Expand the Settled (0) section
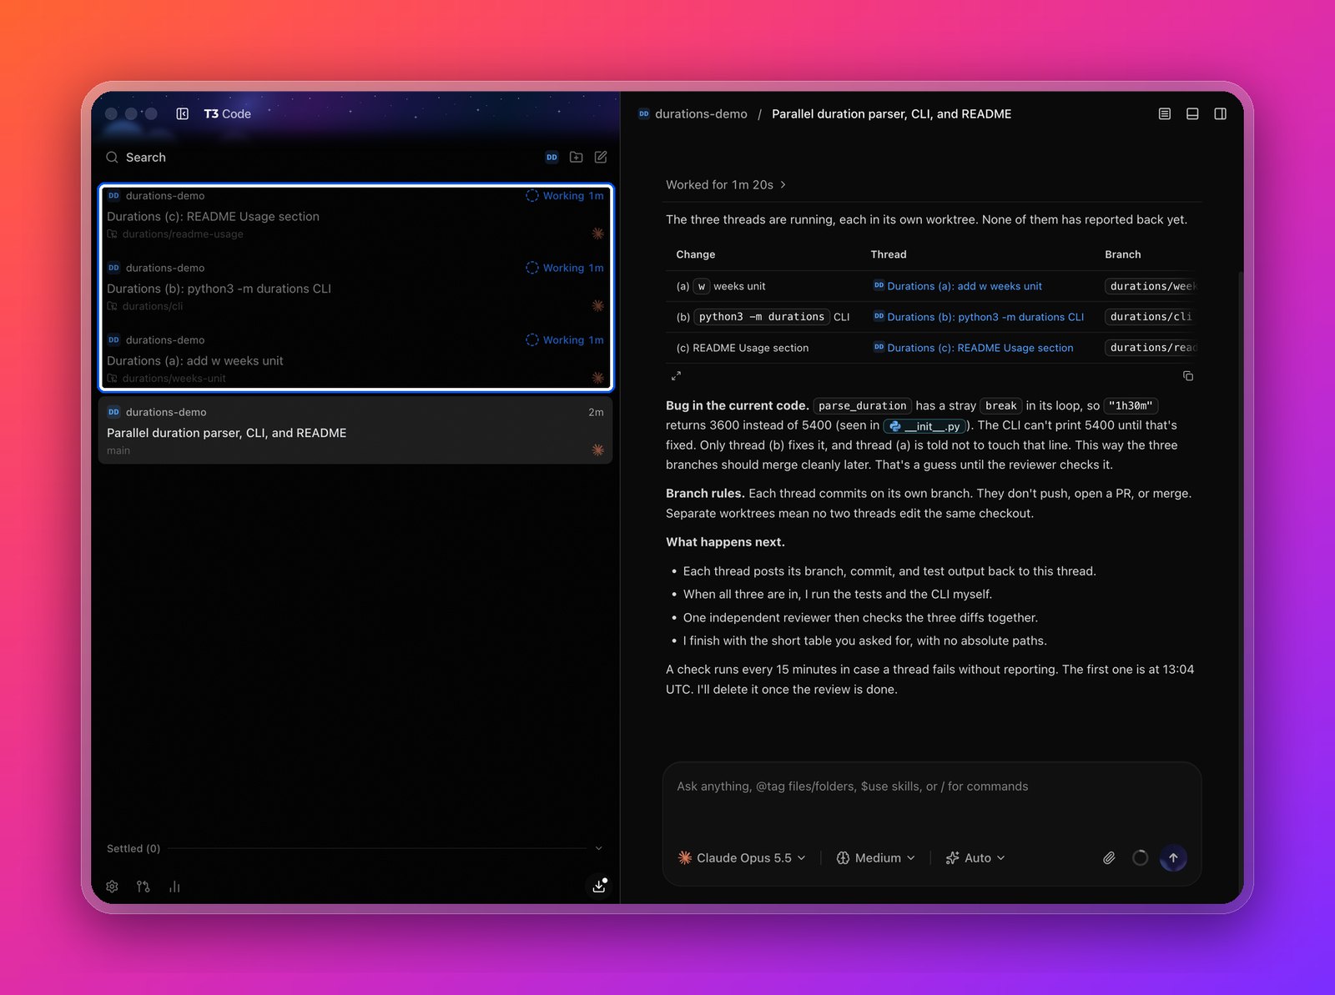Image resolution: width=1335 pixels, height=995 pixels. (x=355, y=848)
